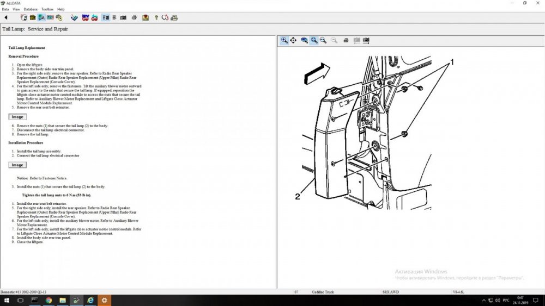The height and width of the screenshot is (306, 545).
Task: Expand hidden system tray icons chevron
Action: point(484,300)
